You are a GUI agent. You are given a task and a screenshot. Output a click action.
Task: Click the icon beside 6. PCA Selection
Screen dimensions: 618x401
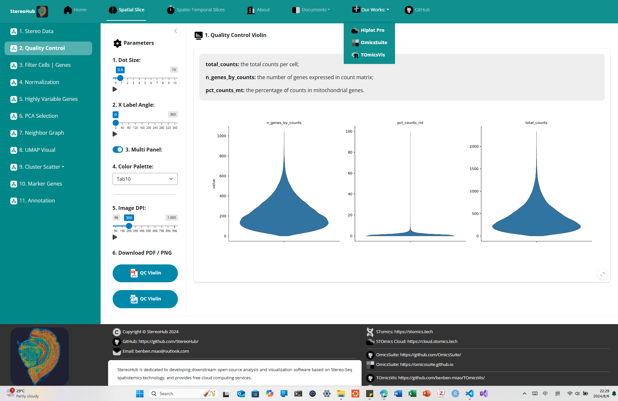[x=14, y=116]
